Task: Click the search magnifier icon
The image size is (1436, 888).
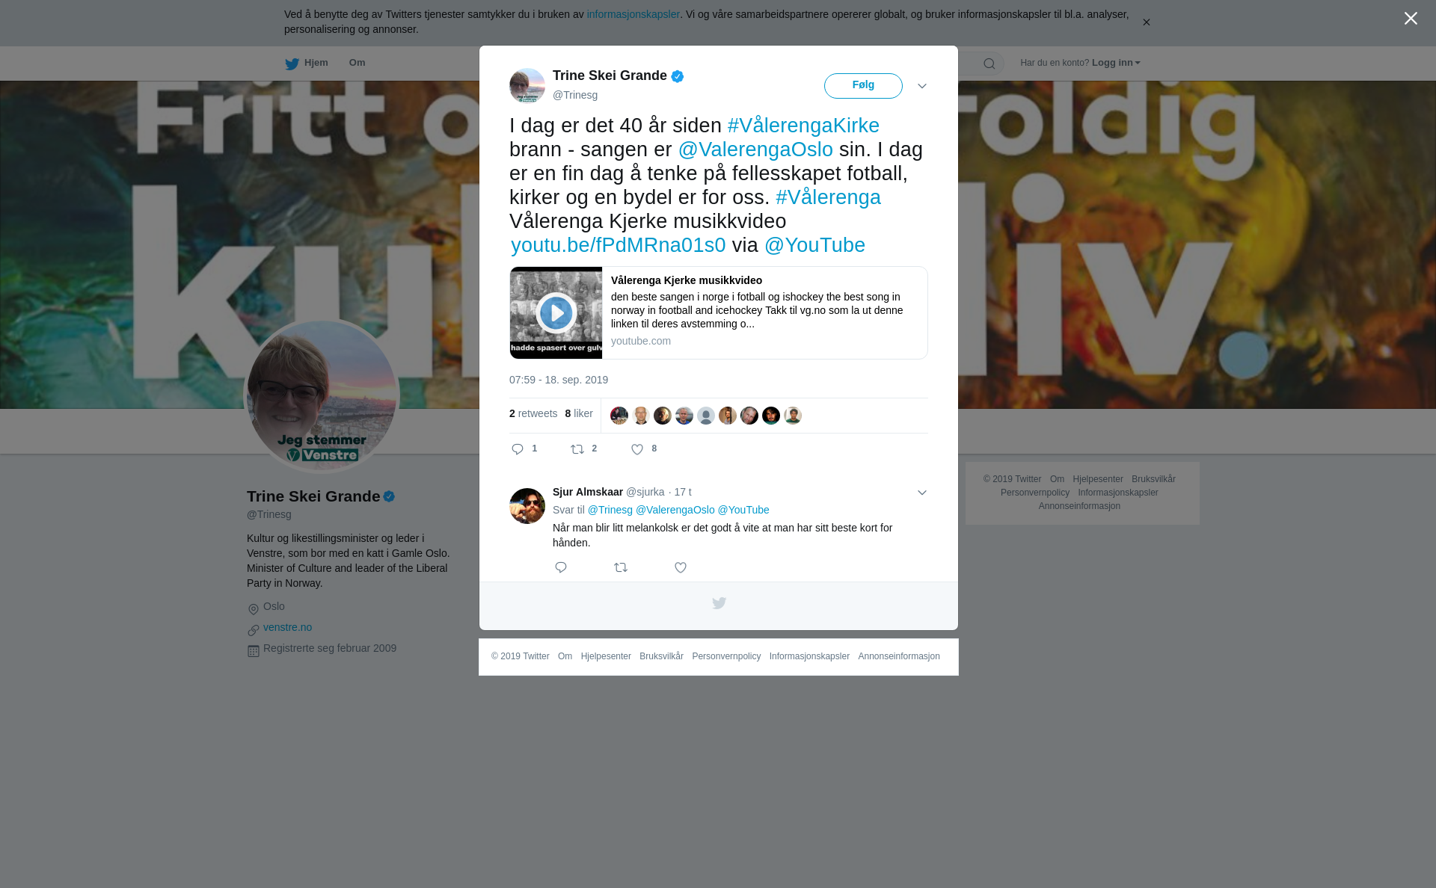Action: (x=989, y=64)
